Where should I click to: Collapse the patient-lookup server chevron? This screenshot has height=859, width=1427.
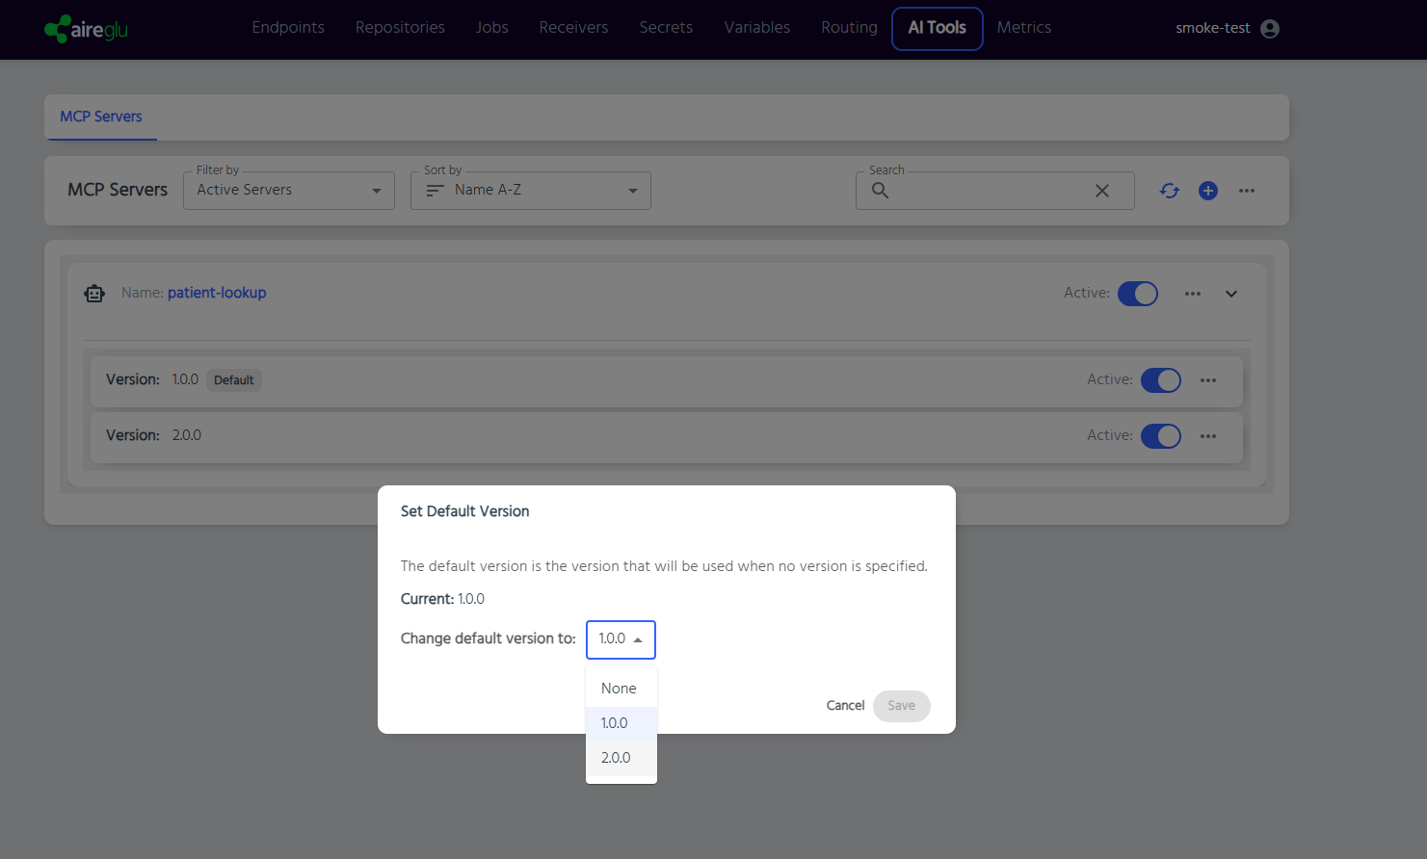[1230, 294]
